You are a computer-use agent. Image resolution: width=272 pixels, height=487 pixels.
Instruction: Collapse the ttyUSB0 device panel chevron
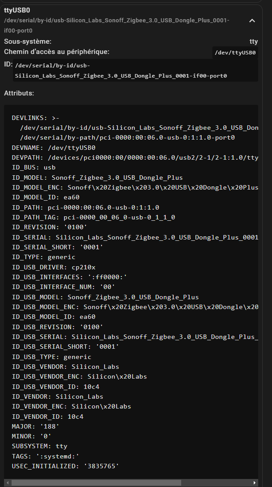(x=252, y=21)
